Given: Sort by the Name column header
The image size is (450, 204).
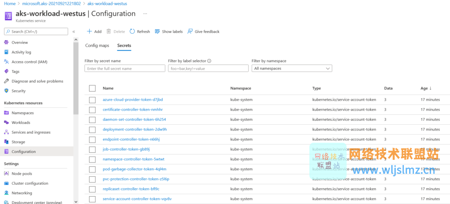Looking at the screenshot, I should pyautogui.click(x=108, y=88).
